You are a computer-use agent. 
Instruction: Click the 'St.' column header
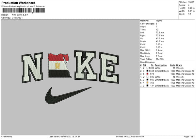pyautogui.click(x=152, y=65)
